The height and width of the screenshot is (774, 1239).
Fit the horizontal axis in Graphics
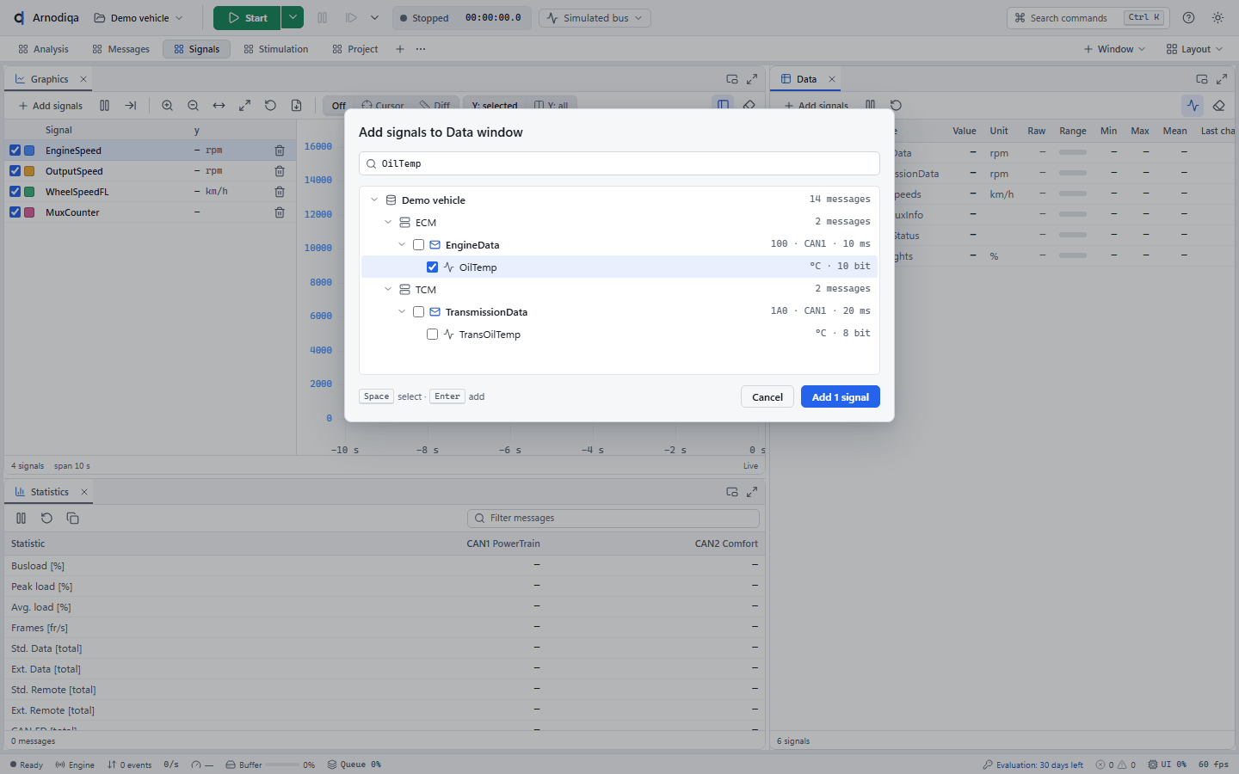[x=219, y=106]
